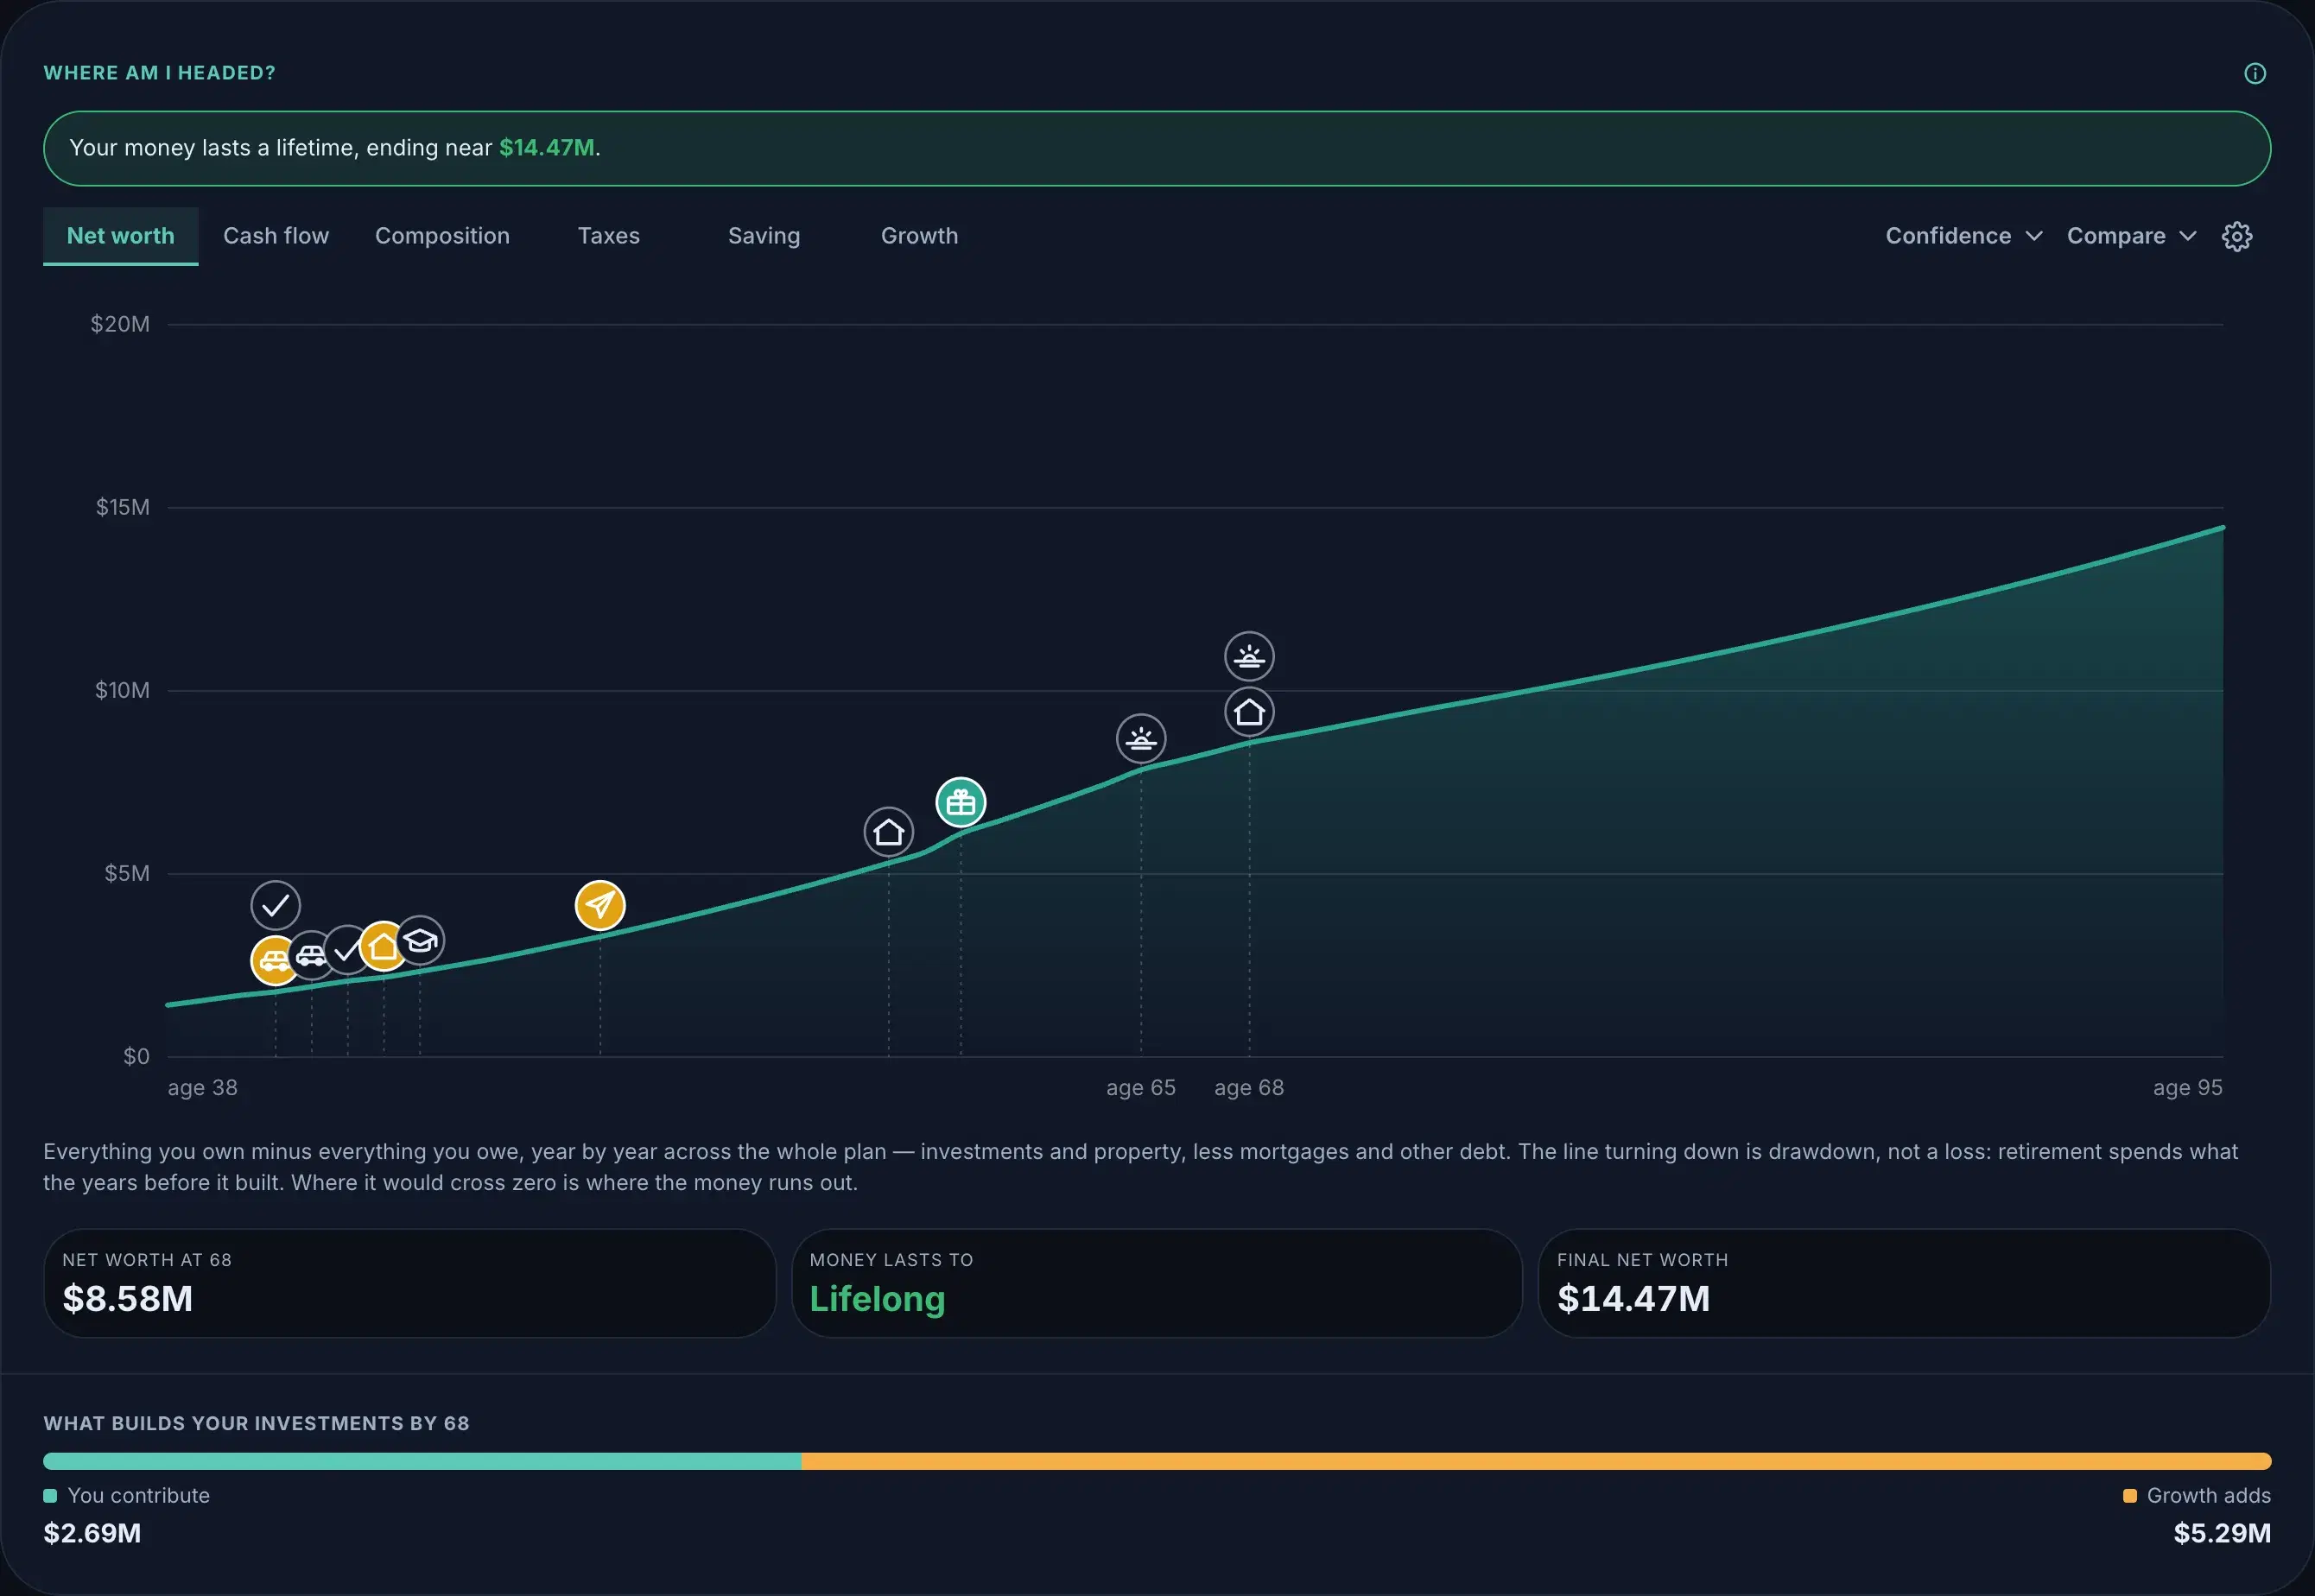Open the info icon beside Where Am I Headed
Screen dimensions: 2315x1596
(2254, 73)
